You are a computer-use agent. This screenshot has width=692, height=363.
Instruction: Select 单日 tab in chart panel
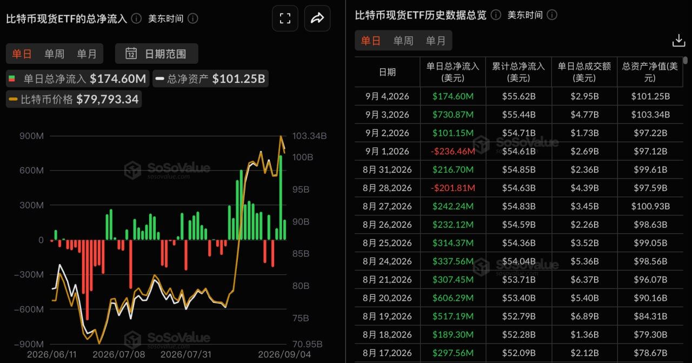[x=22, y=54]
